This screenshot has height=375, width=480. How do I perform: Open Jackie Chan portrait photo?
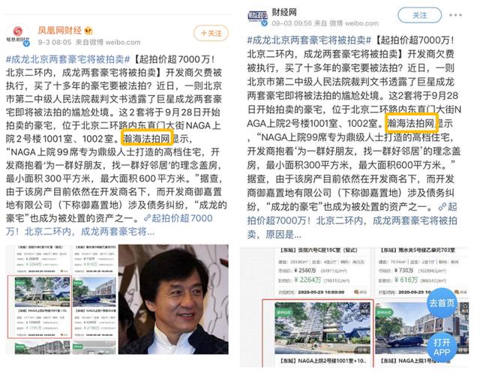tap(173, 299)
